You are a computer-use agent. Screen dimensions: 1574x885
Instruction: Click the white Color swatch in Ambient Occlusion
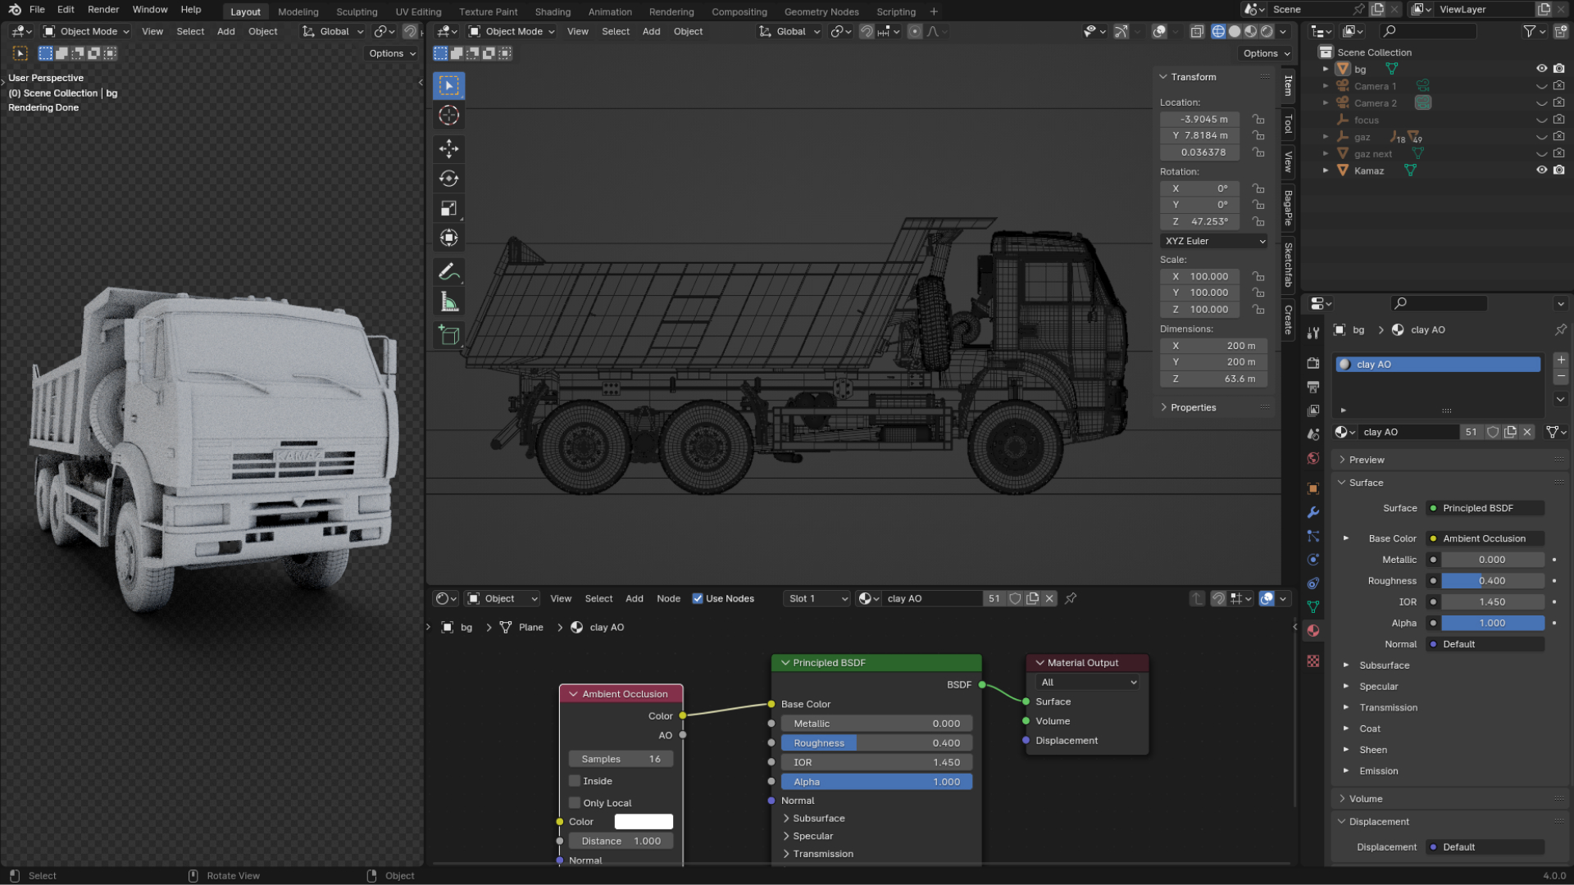tap(644, 822)
